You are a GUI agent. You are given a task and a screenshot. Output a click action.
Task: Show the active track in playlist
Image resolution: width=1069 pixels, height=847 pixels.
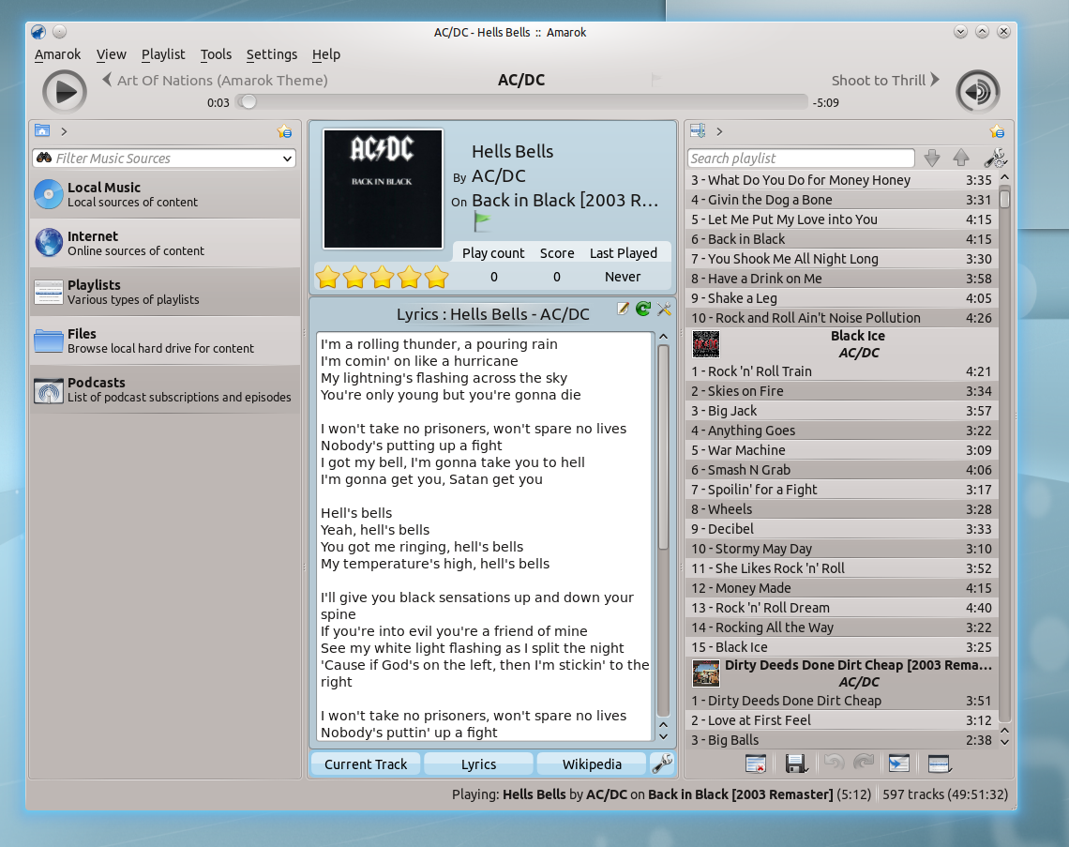(898, 763)
